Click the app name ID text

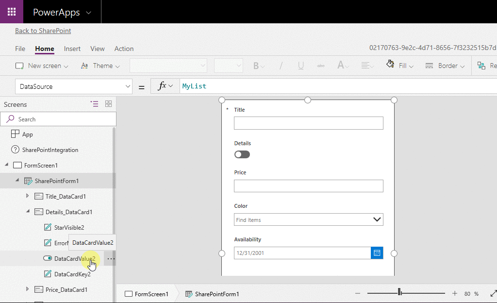click(x=433, y=48)
